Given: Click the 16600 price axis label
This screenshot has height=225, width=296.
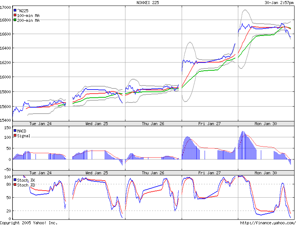Looking at the screenshot, I should pos(6,34).
